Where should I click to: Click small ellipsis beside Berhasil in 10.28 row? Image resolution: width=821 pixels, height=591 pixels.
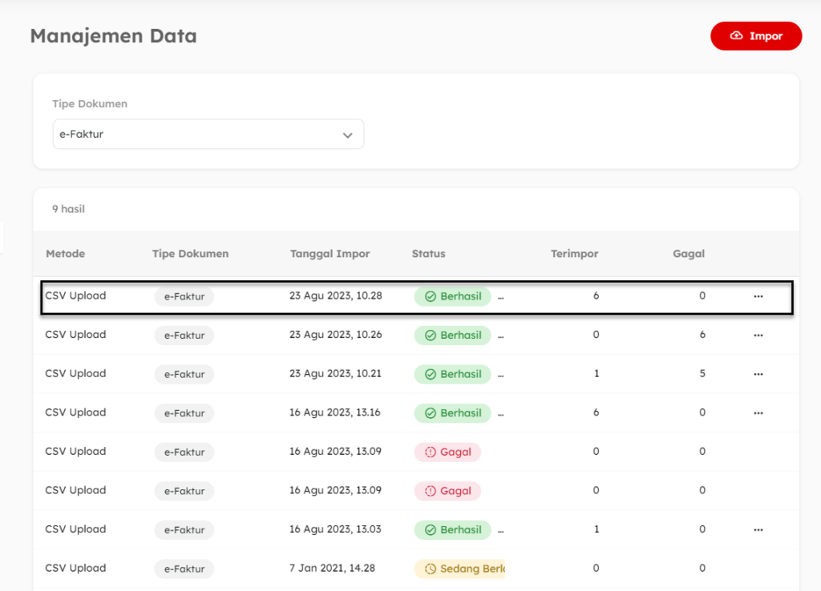500,298
